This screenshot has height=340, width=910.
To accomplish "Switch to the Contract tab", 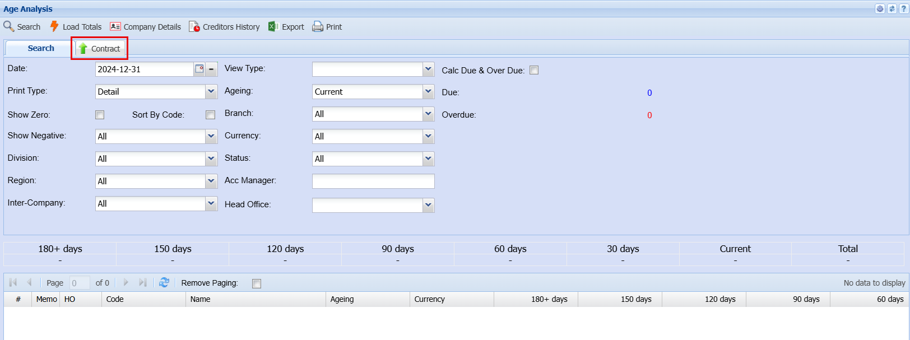I will (x=100, y=49).
